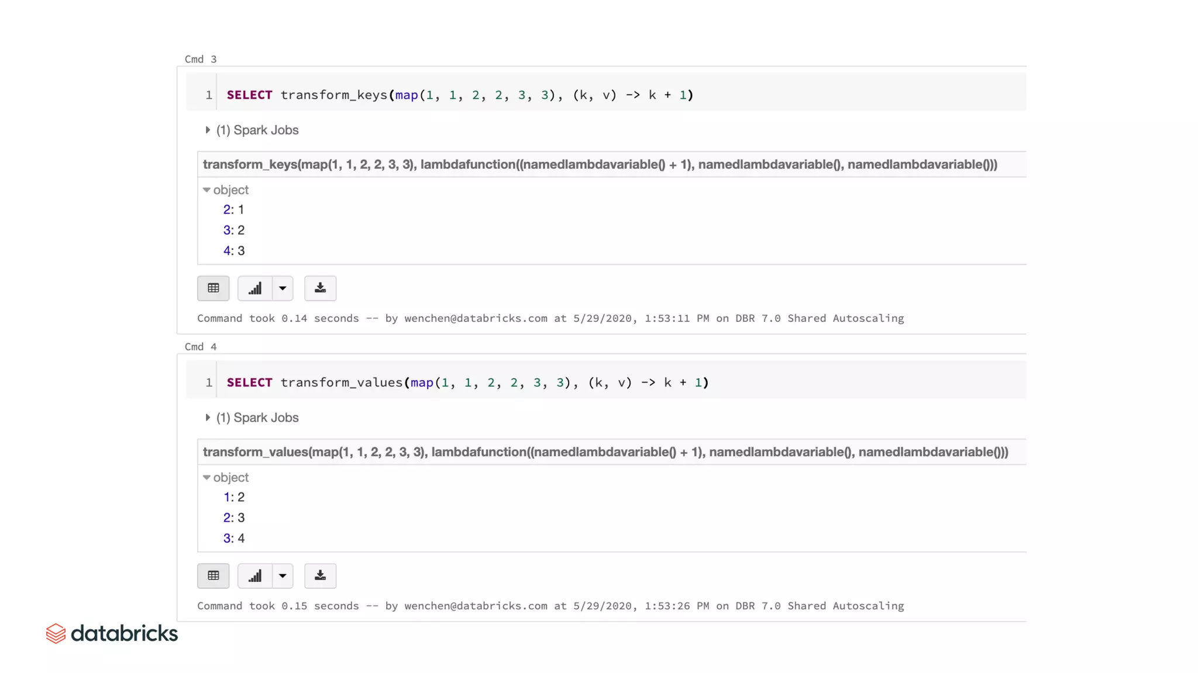Click transform_keys result column header

[600, 164]
